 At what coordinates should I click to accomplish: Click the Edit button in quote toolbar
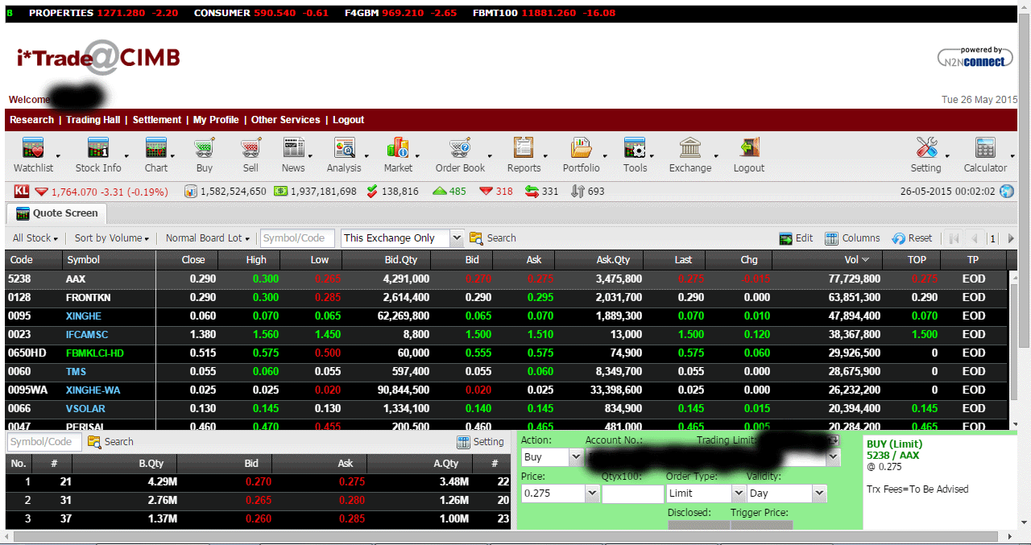(796, 238)
